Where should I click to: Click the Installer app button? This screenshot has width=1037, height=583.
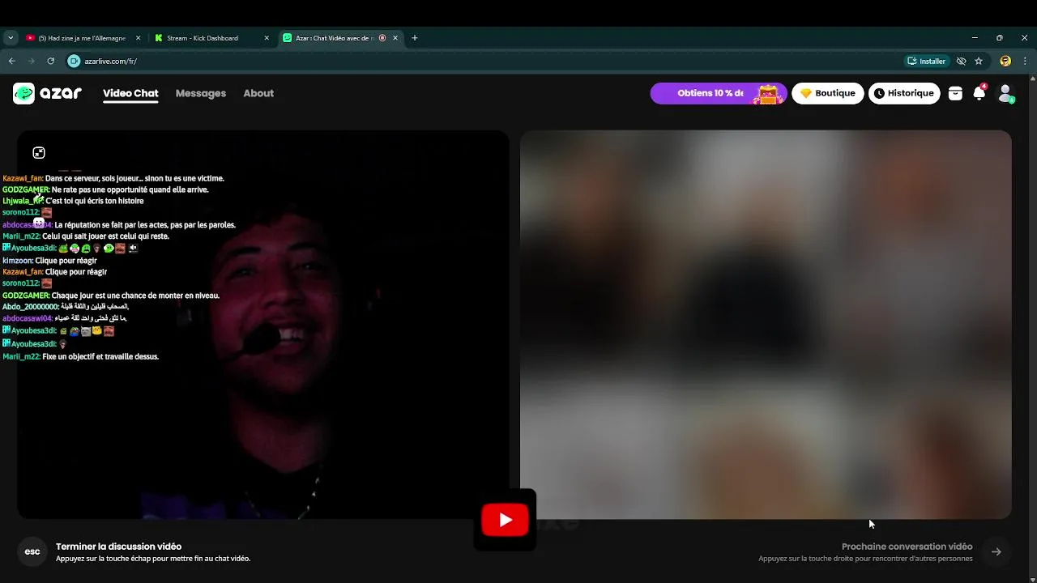coord(926,61)
